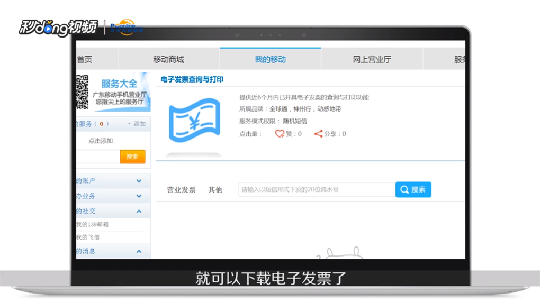Collapse the 社交 section chevron
Screen dimensions: 540x302
coord(139,211)
